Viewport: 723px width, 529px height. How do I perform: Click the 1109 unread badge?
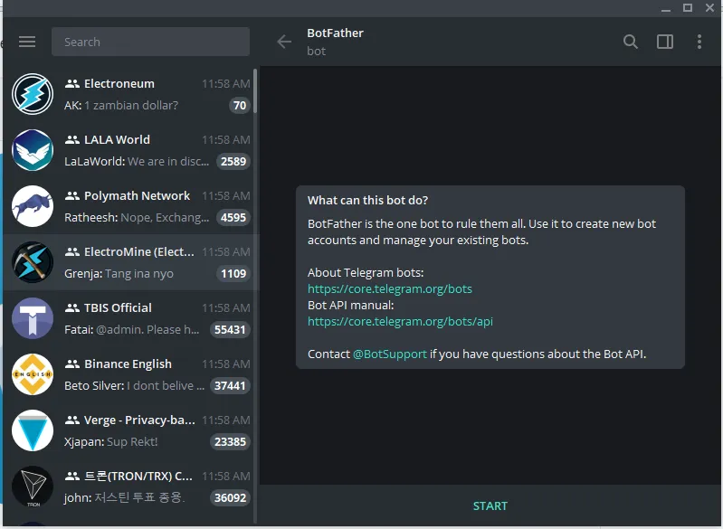pyautogui.click(x=233, y=274)
